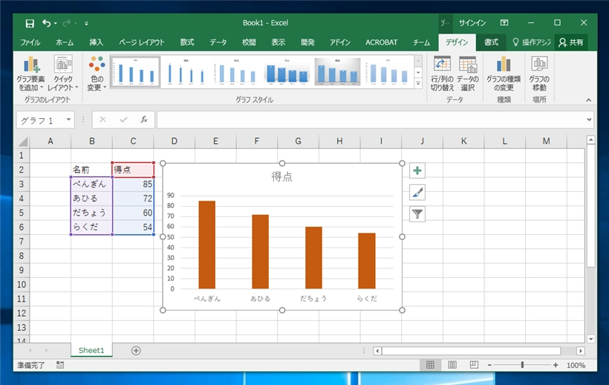Click the chart styles brush button
This screenshot has height=385, width=609.
417,192
